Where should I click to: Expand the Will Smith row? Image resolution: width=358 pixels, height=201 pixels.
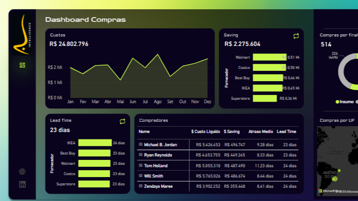[x=141, y=176]
